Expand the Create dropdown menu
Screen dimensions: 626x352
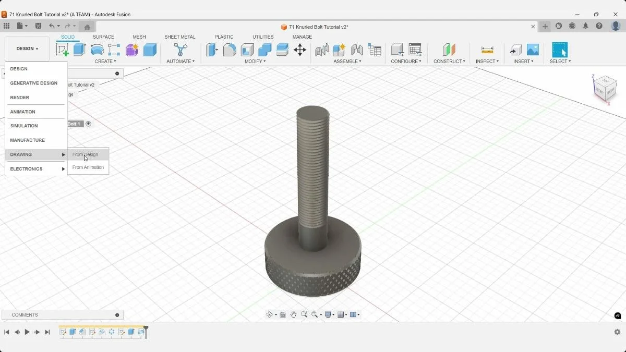(x=105, y=62)
